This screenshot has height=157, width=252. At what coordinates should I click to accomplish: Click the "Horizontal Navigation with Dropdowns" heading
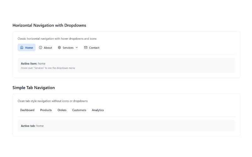tap(49, 25)
